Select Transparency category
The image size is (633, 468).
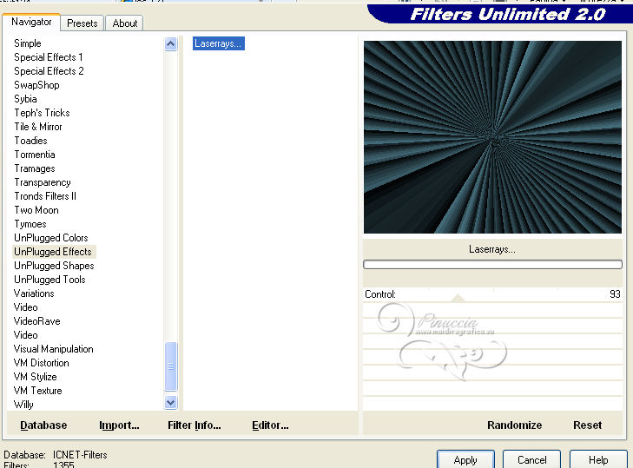pyautogui.click(x=43, y=182)
